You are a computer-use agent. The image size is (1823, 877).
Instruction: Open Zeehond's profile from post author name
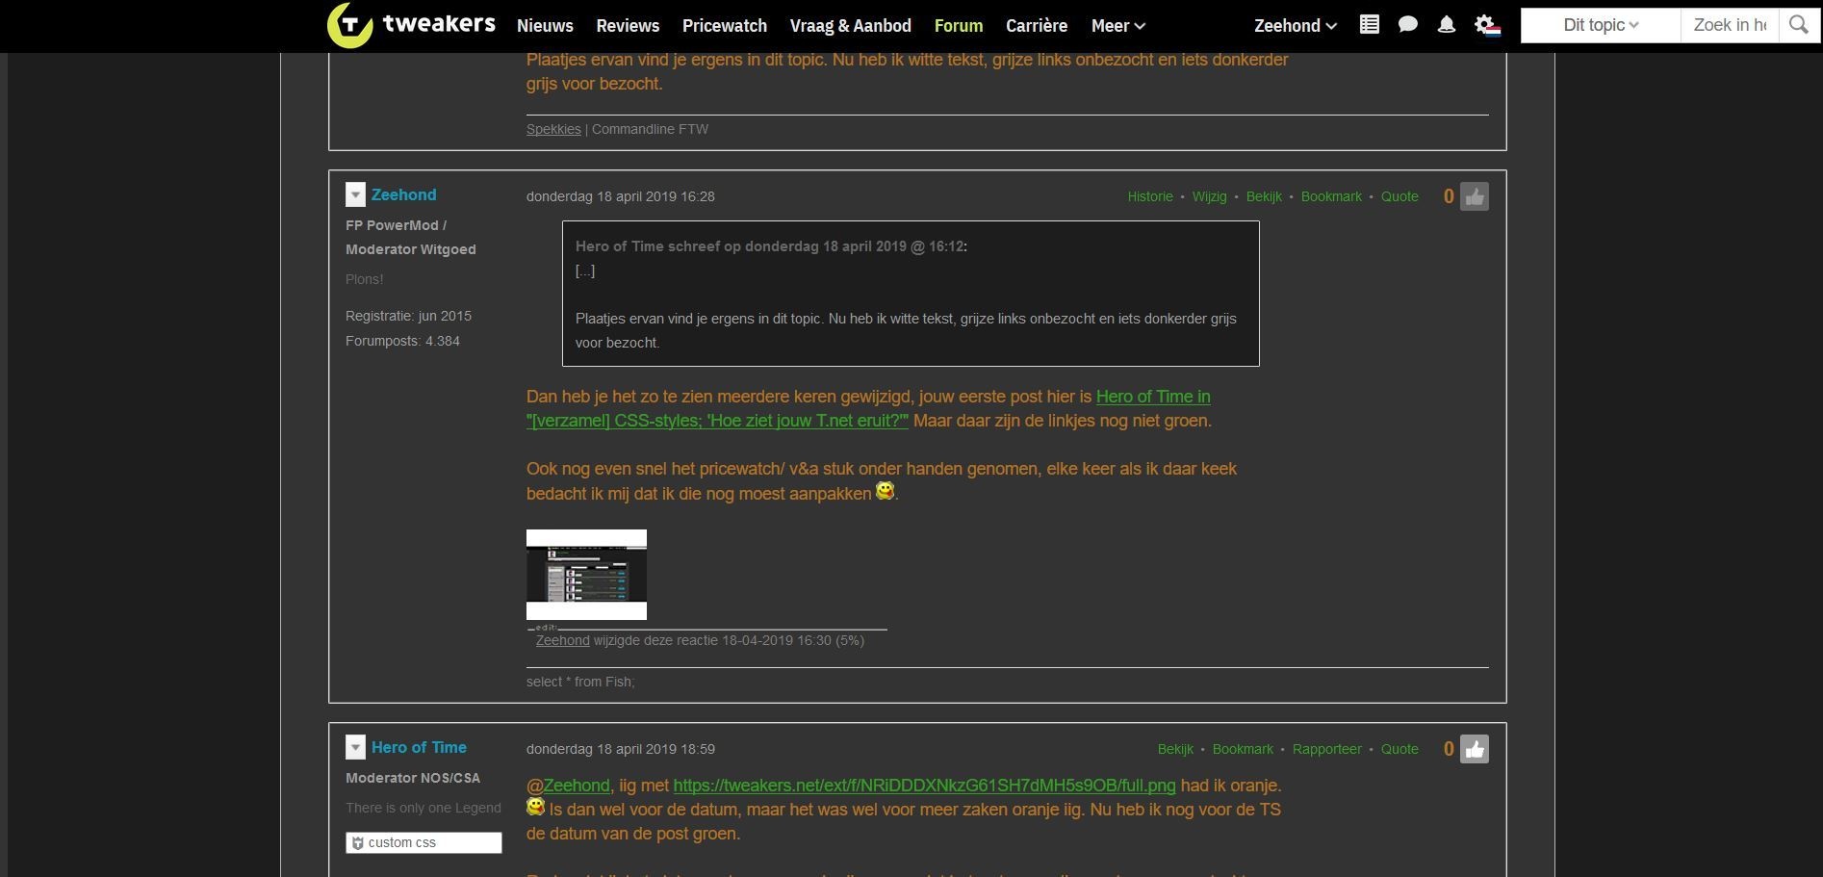pos(404,194)
